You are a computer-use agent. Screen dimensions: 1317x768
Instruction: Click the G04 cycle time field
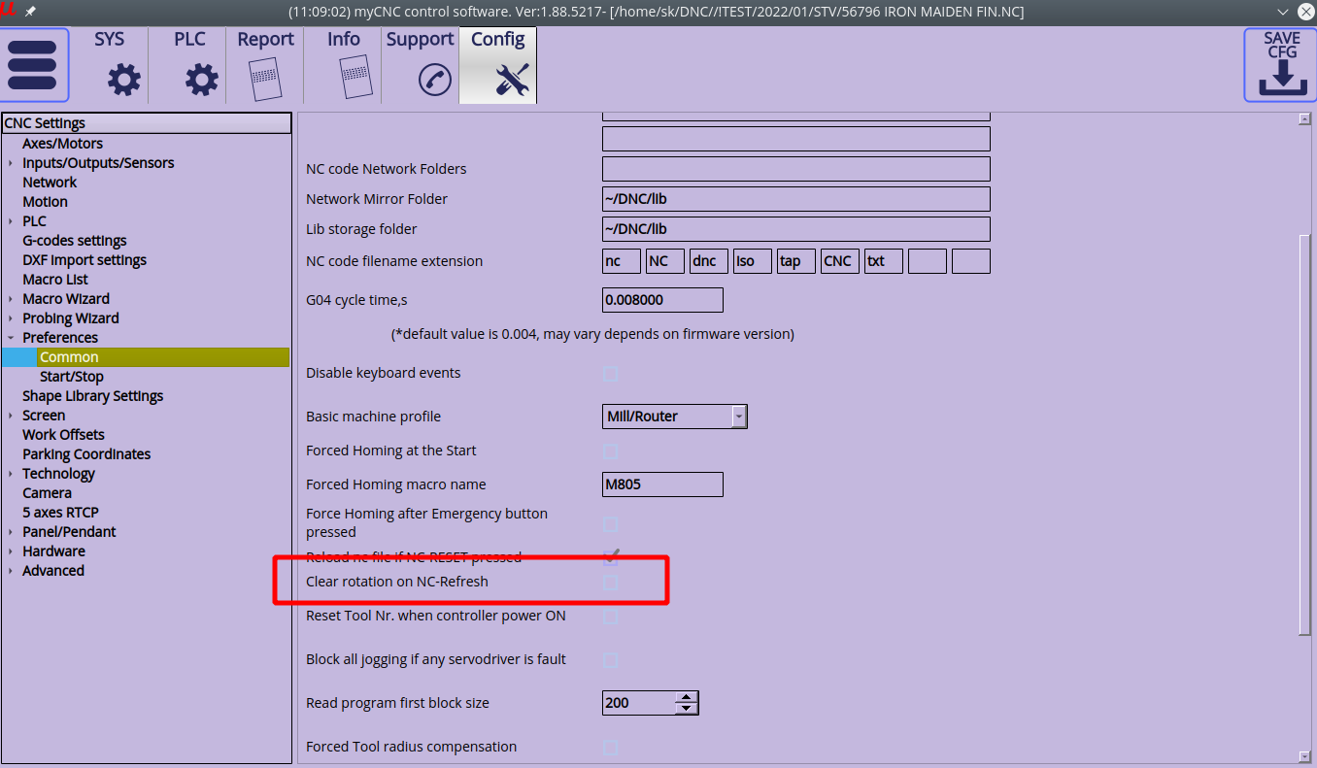(x=661, y=300)
